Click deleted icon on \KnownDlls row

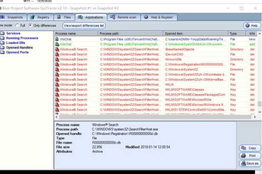pos(57,60)
